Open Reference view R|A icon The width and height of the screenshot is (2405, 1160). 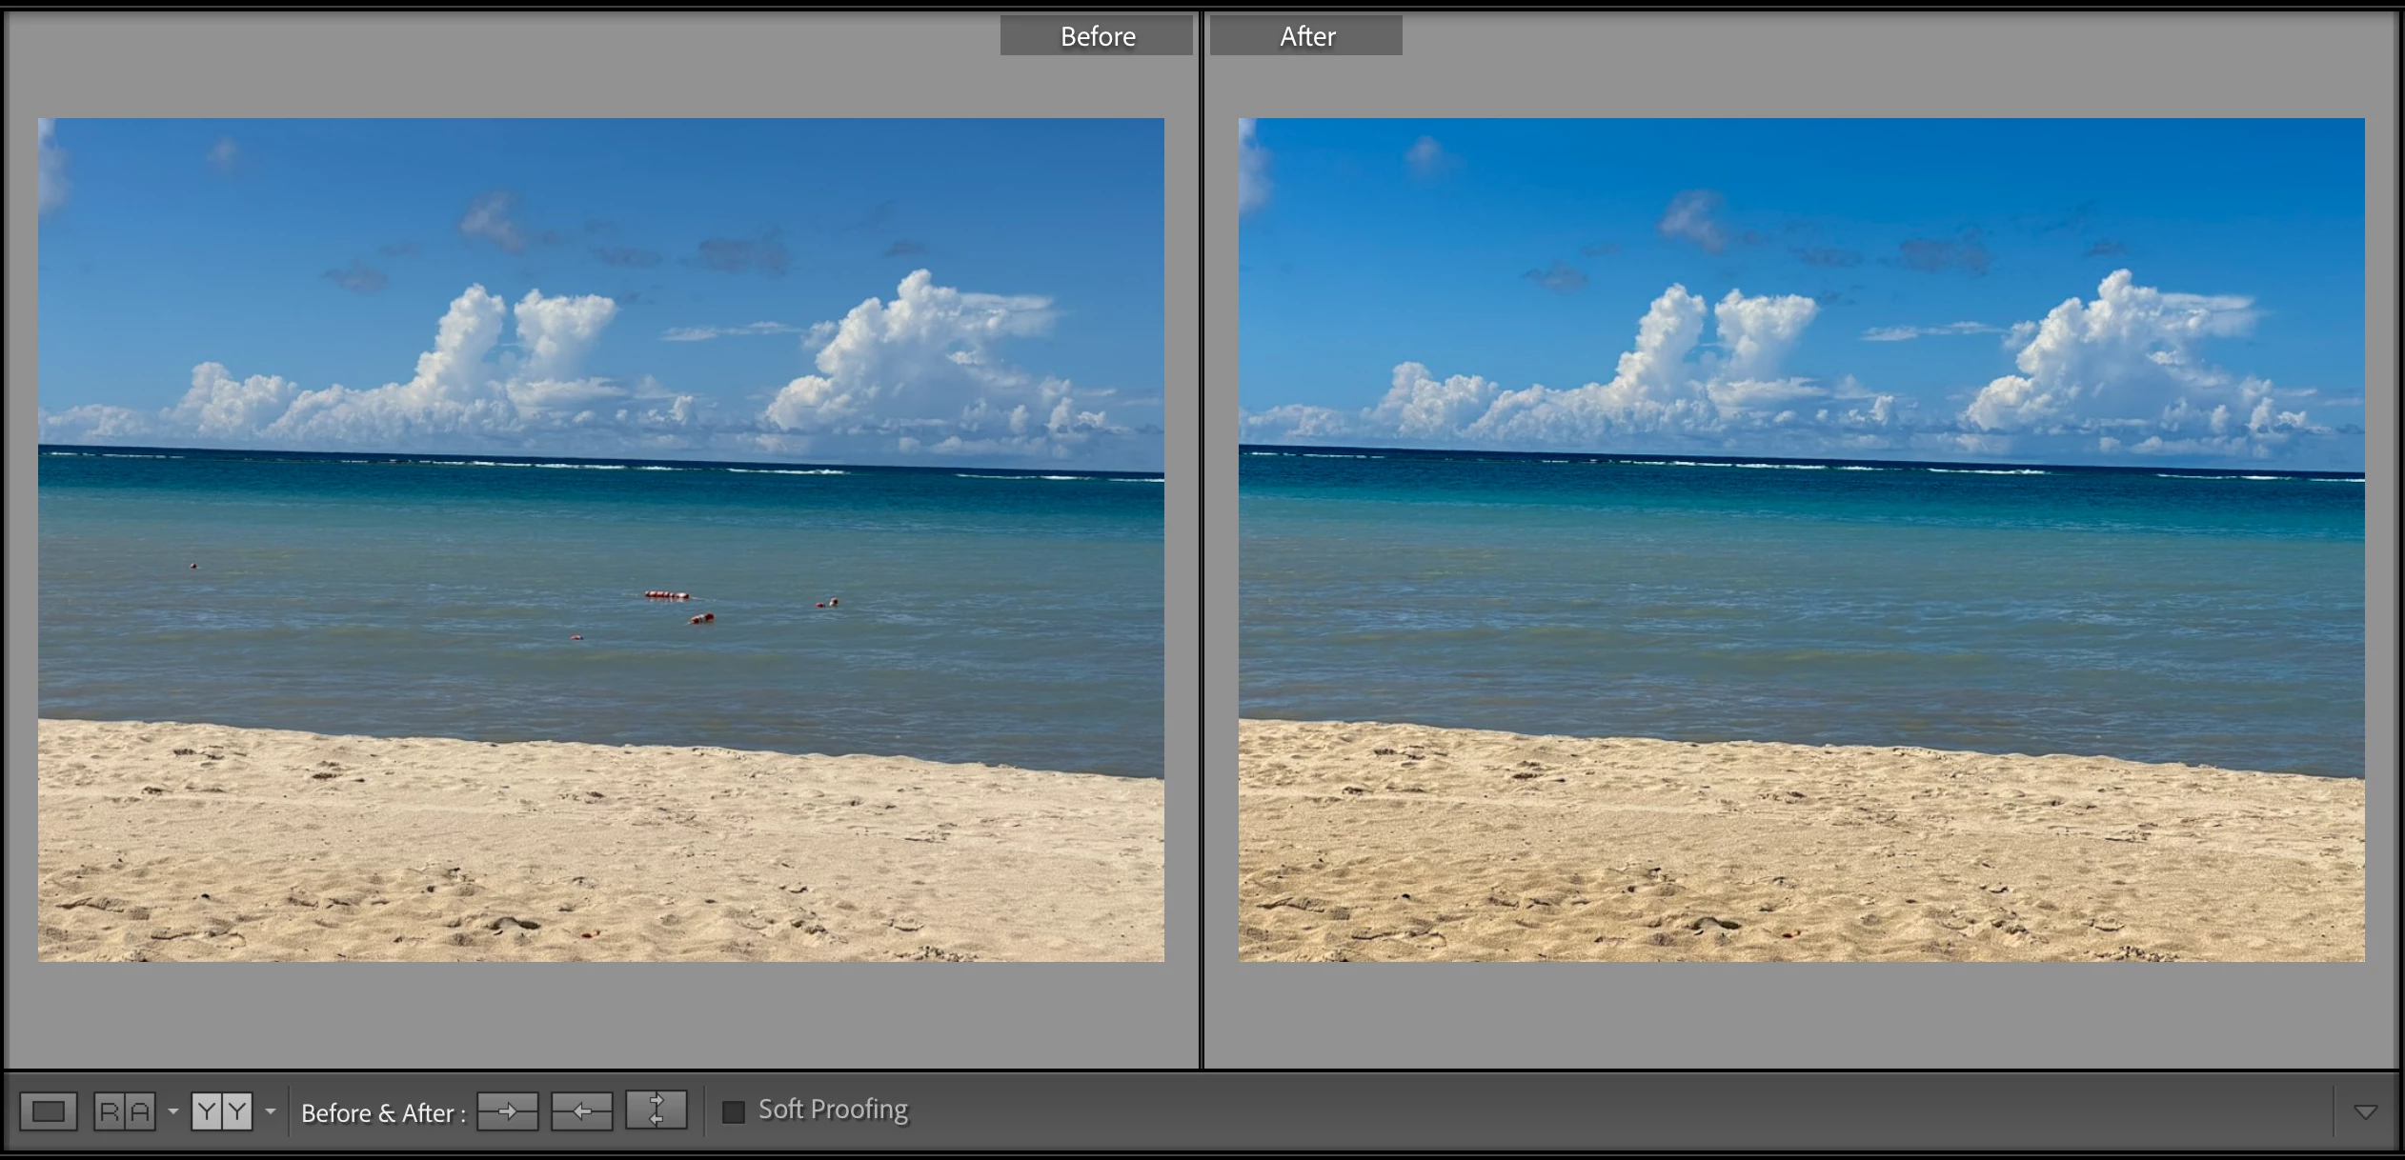coord(125,1111)
